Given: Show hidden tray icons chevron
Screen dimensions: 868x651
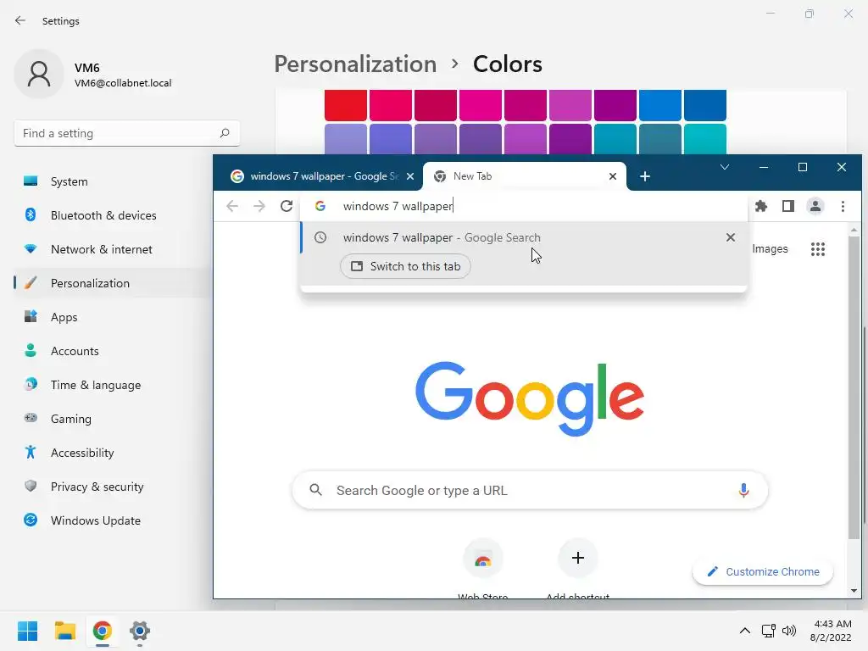Looking at the screenshot, I should [x=745, y=631].
